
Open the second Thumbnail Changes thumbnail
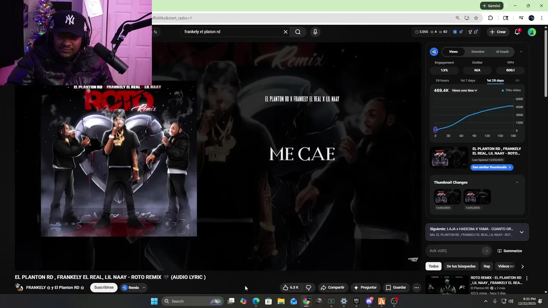tap(477, 197)
